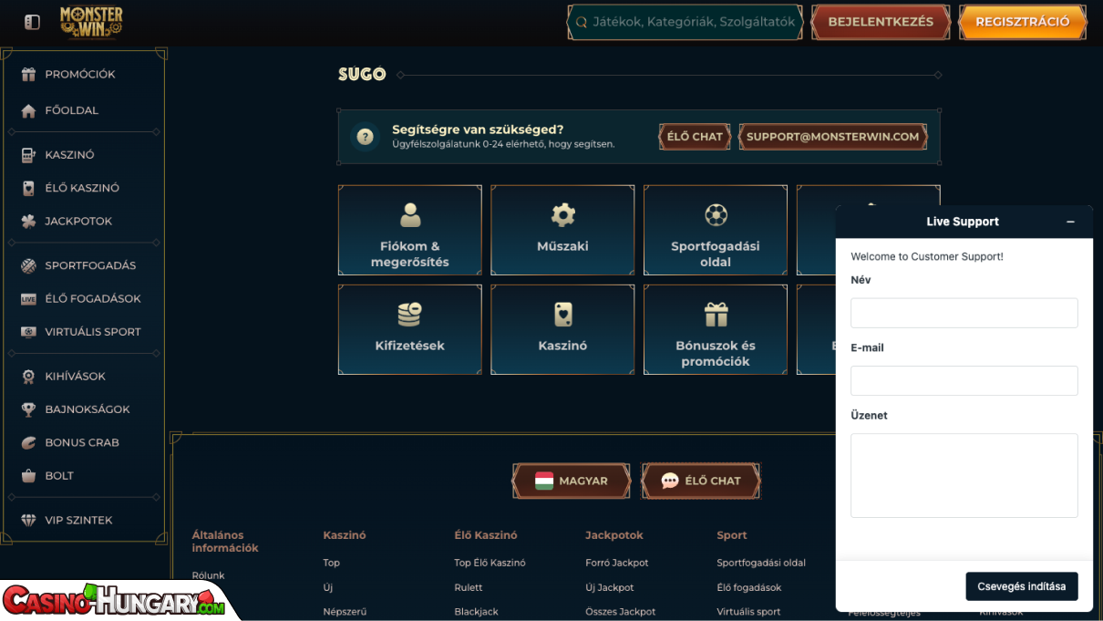Open footer link Rulett
Image resolution: width=1103 pixels, height=621 pixels.
469,587
